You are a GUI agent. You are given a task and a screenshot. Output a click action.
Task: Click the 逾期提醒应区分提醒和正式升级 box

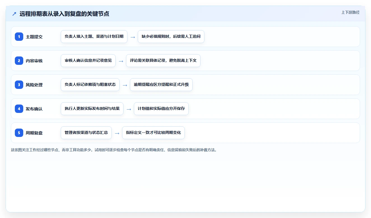pyautogui.click(x=161, y=85)
